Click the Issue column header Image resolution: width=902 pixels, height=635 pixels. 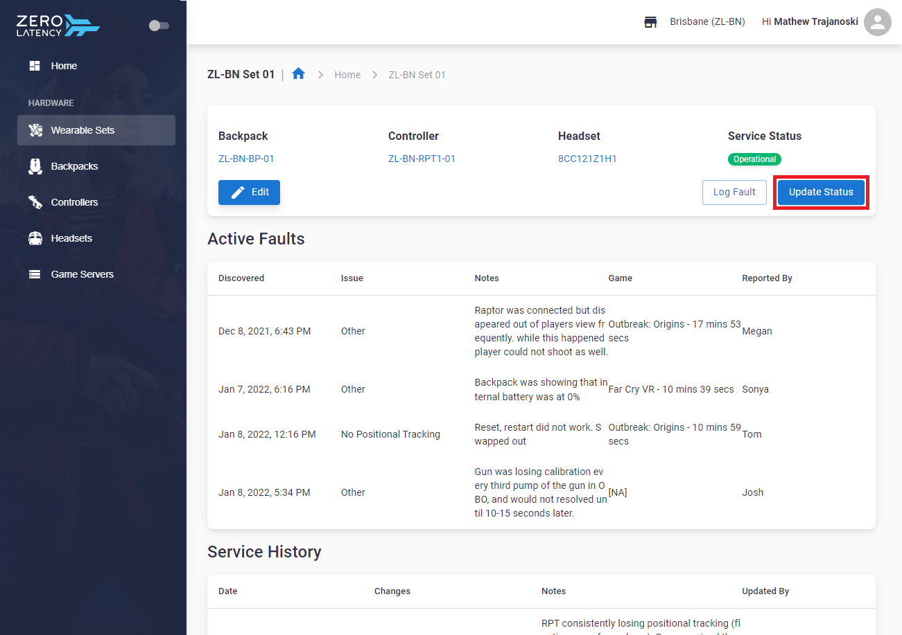[x=352, y=278]
